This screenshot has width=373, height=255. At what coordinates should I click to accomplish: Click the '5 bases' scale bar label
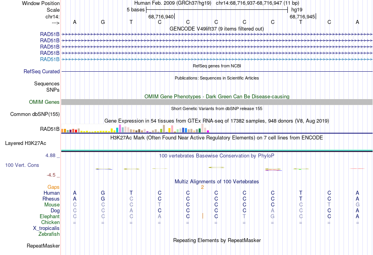click(x=135, y=10)
